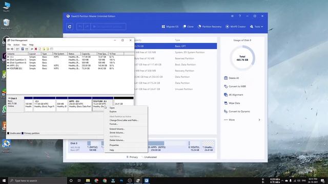The width and height of the screenshot is (328, 184).
Task: Click the undo arrow in Partition Master toolbar
Action: coord(80,27)
